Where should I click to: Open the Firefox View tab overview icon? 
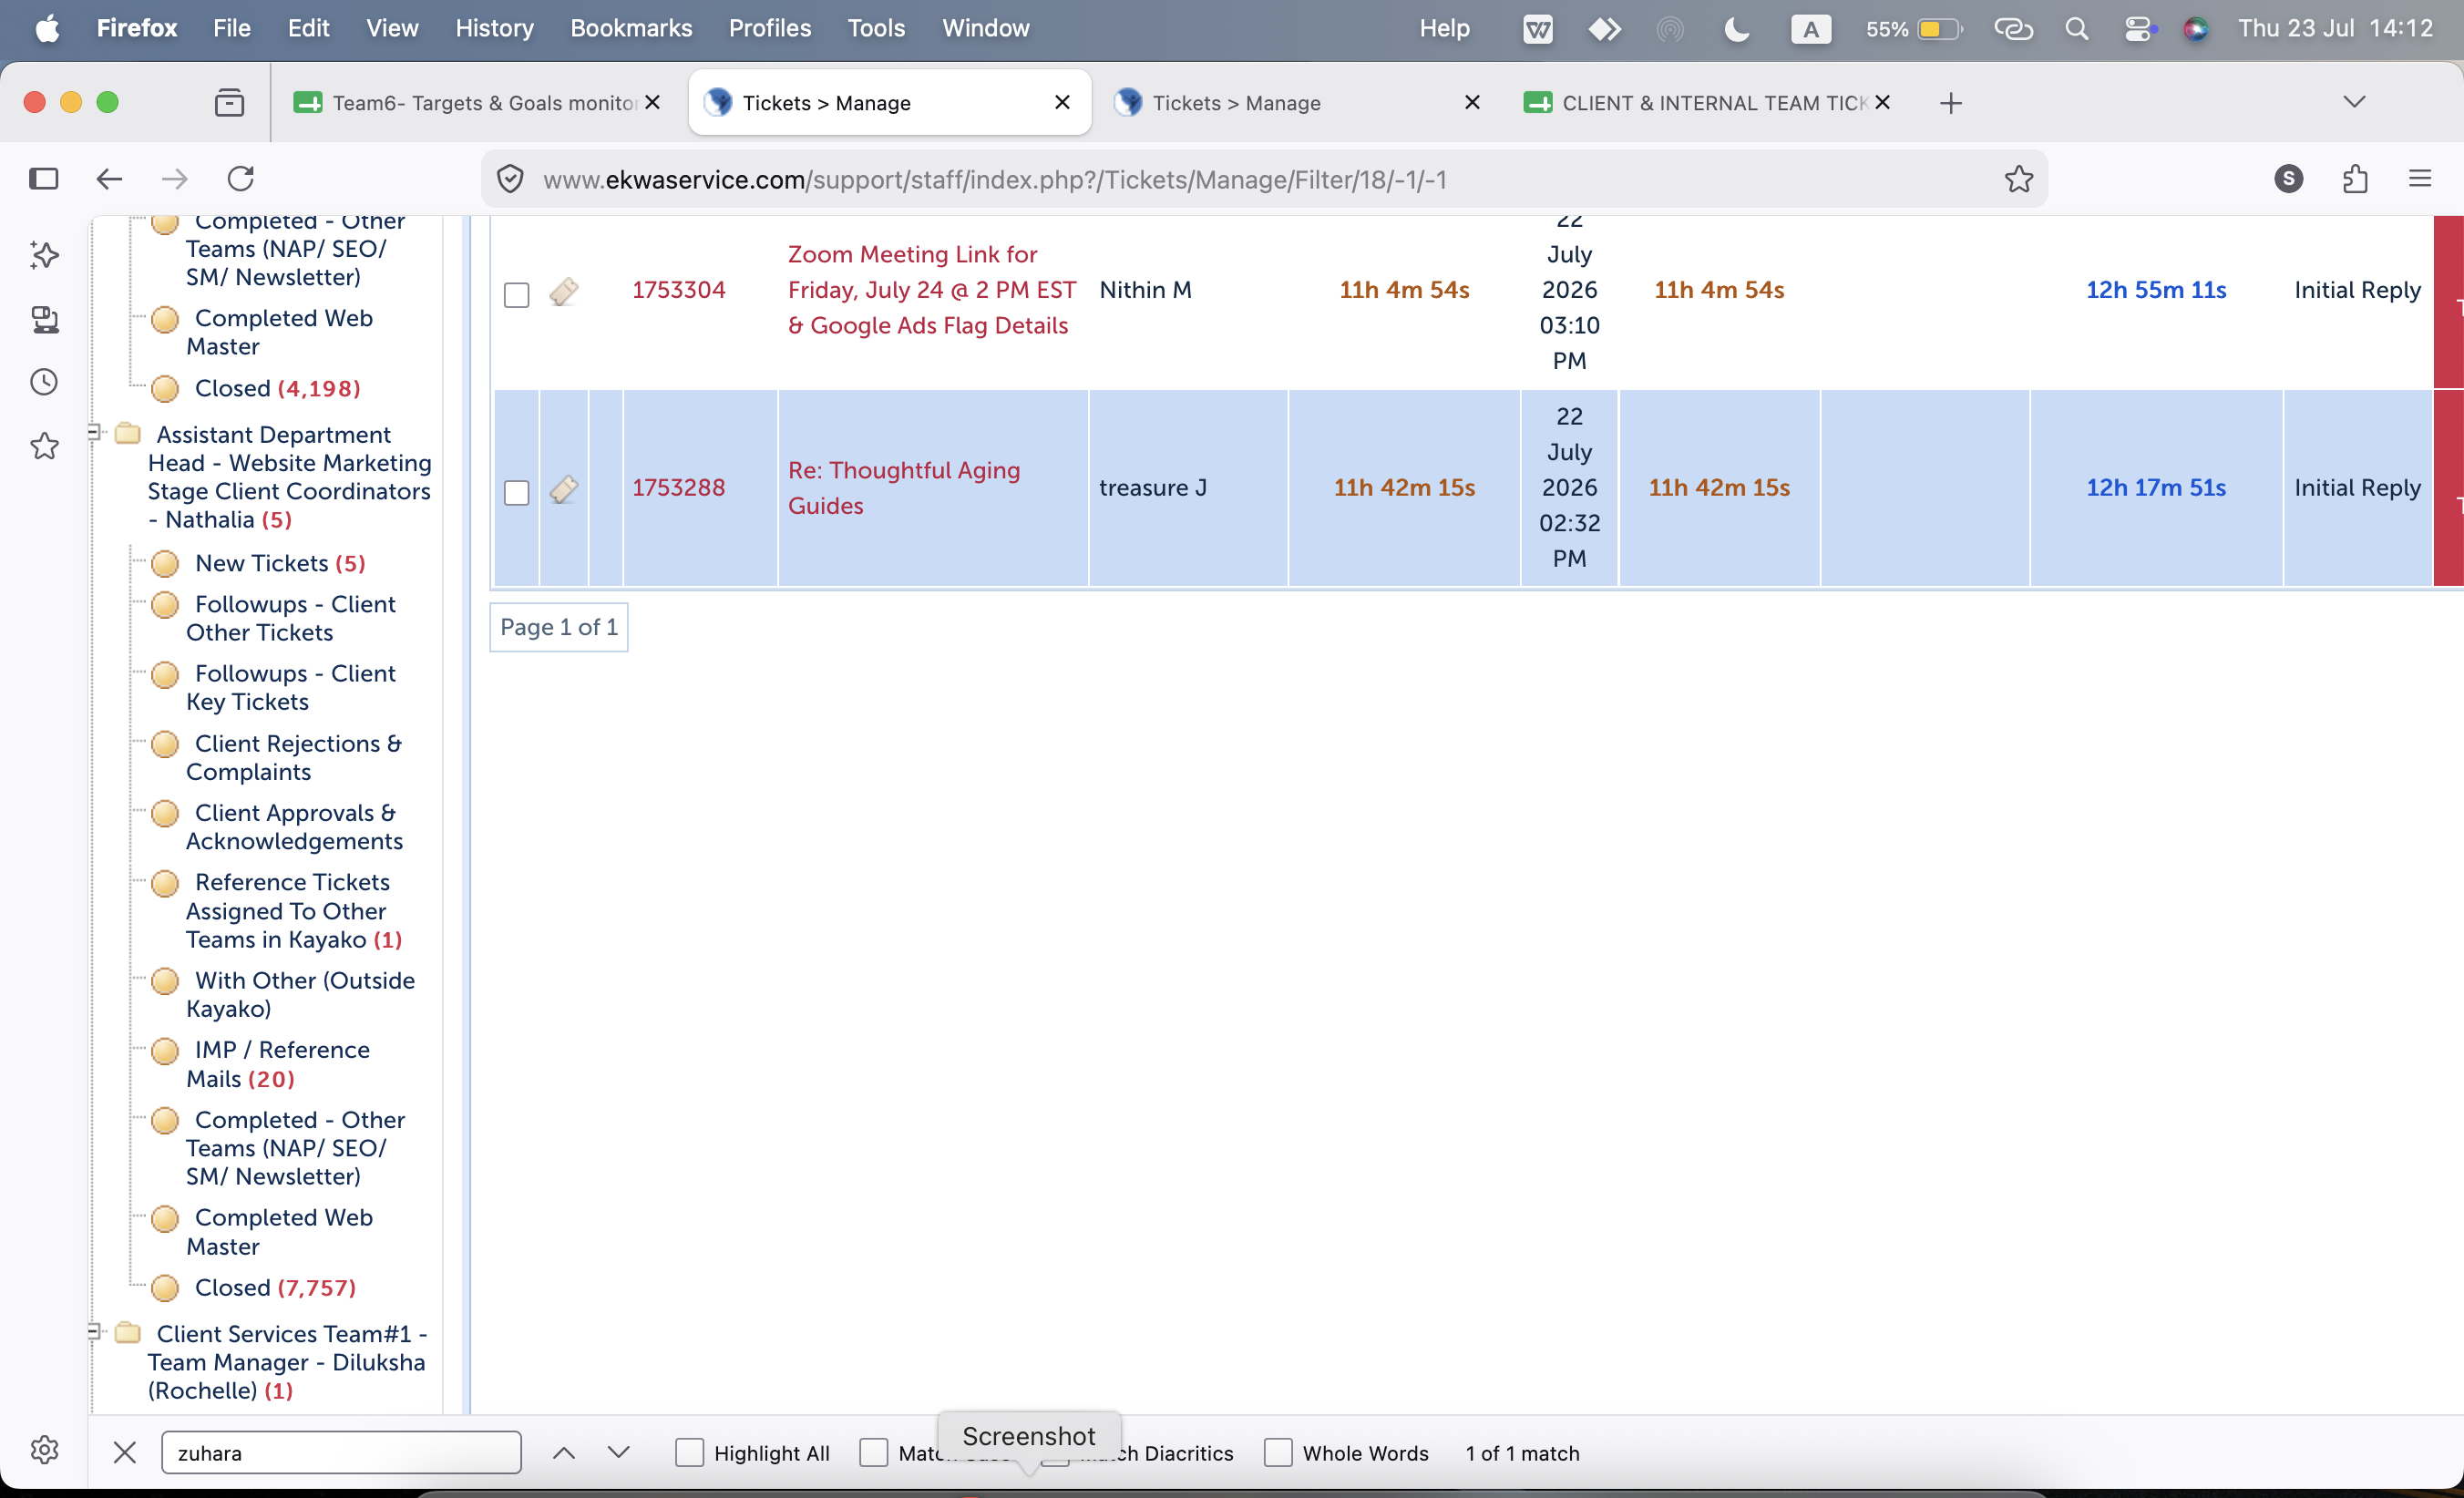coord(230,102)
